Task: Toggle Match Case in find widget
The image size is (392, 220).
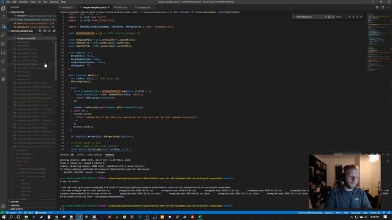Action: [x=325, y=16]
